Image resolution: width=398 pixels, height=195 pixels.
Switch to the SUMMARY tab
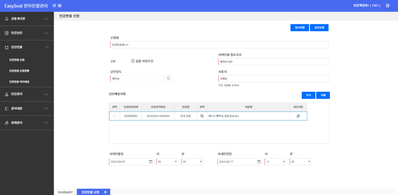pos(65,192)
